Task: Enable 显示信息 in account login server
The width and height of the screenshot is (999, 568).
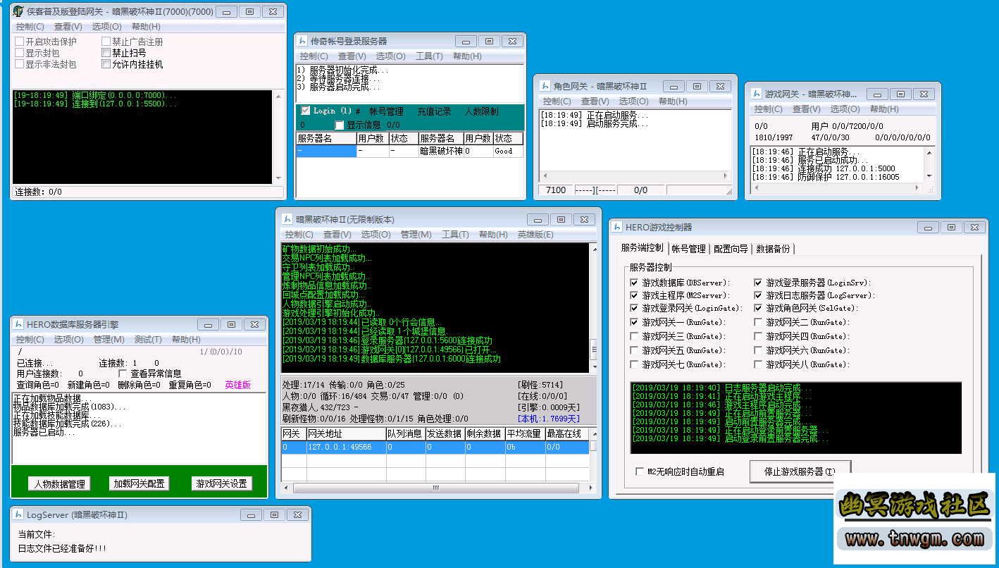Action: (340, 125)
